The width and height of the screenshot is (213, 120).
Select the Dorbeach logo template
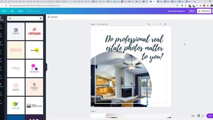click(x=16, y=31)
